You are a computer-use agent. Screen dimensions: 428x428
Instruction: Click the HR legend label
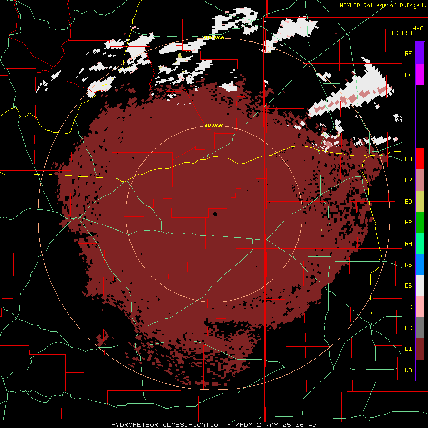tap(408, 223)
